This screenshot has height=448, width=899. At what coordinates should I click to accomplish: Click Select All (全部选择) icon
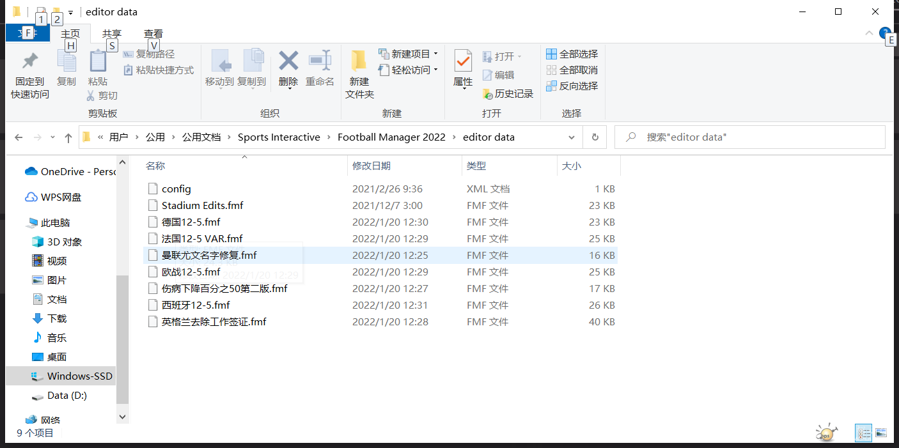551,54
